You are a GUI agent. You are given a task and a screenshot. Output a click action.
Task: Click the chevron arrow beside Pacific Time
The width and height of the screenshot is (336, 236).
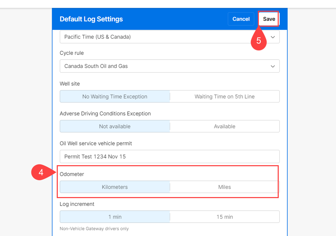[x=273, y=37]
